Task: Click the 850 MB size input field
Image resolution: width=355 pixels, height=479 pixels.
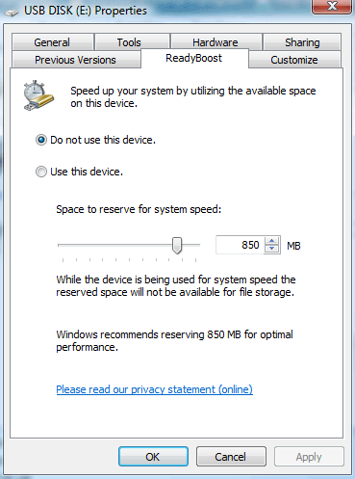Action: 241,245
